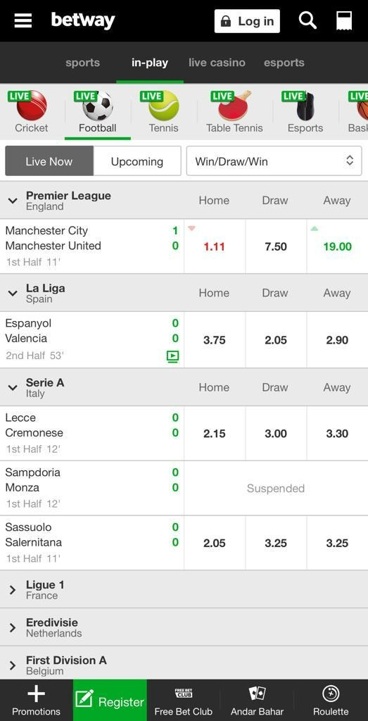
Task: Tap the search magnifier icon
Action: [307, 20]
